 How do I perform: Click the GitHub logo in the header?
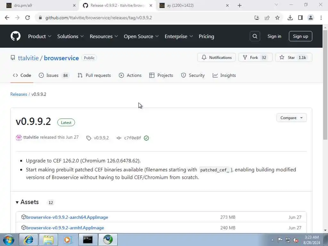15,36
